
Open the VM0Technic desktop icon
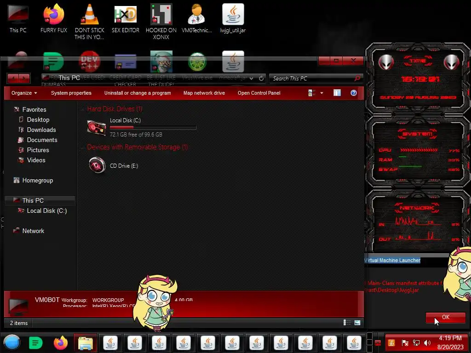[x=197, y=18]
